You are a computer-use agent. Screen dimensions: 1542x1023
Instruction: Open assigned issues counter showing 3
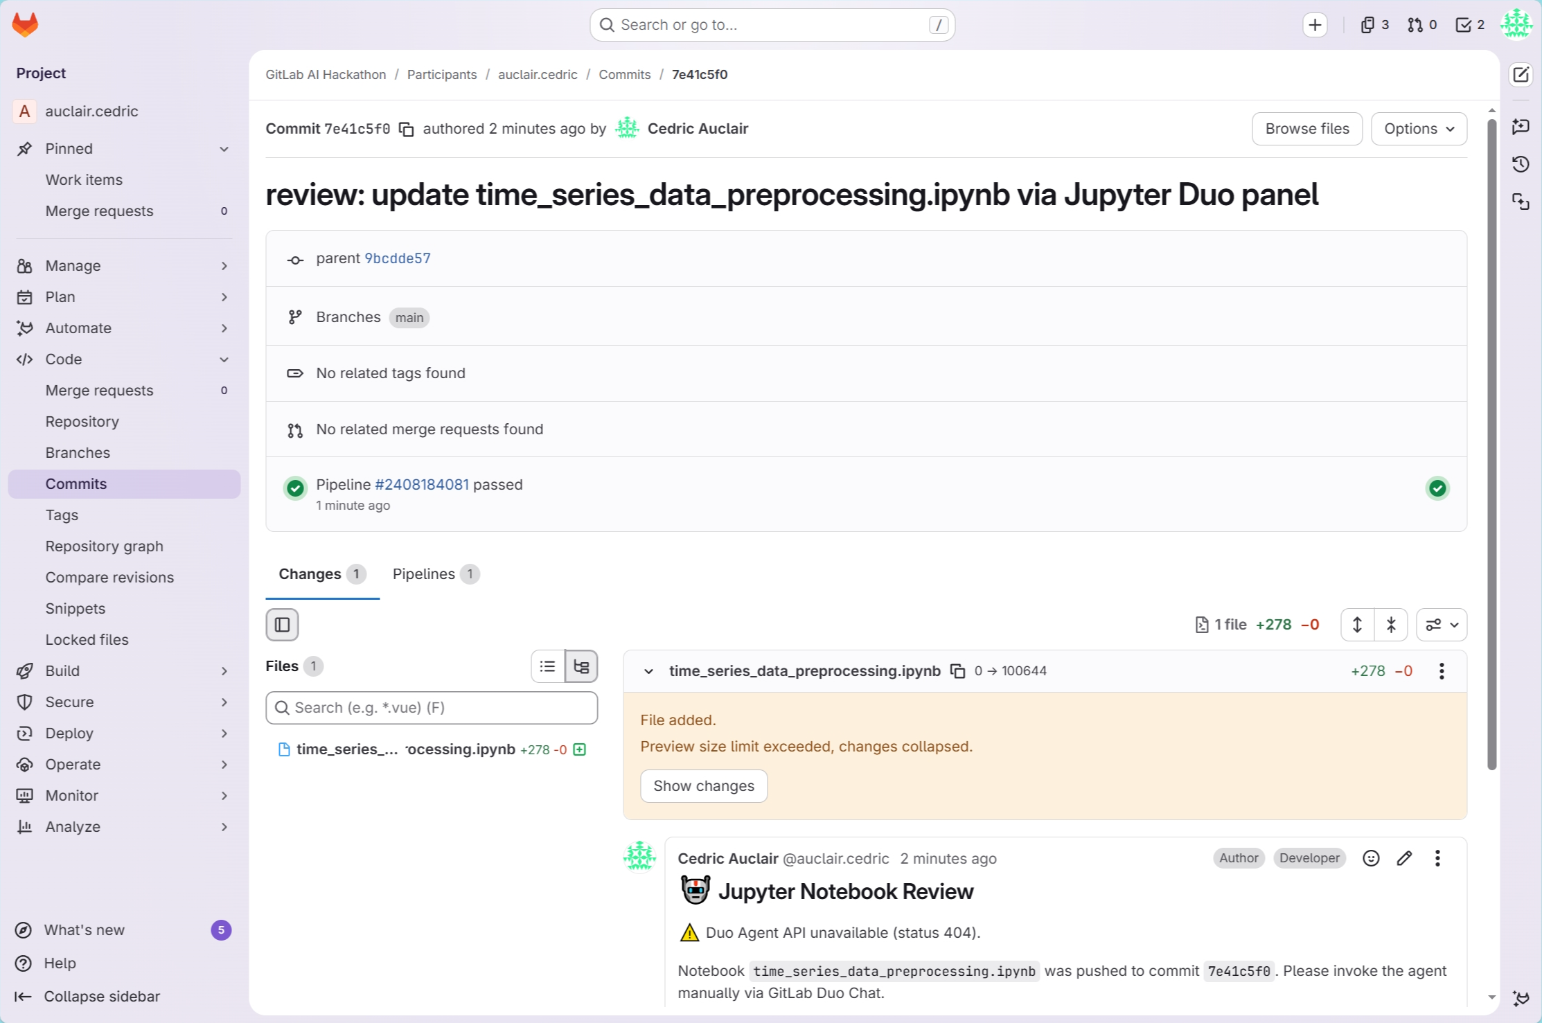pyautogui.click(x=1374, y=25)
